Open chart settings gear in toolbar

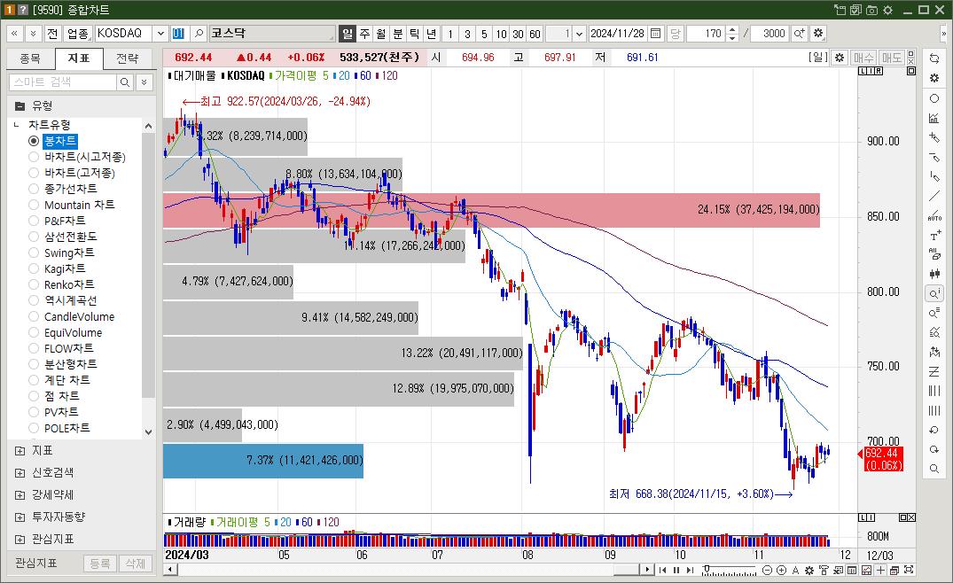coord(818,34)
